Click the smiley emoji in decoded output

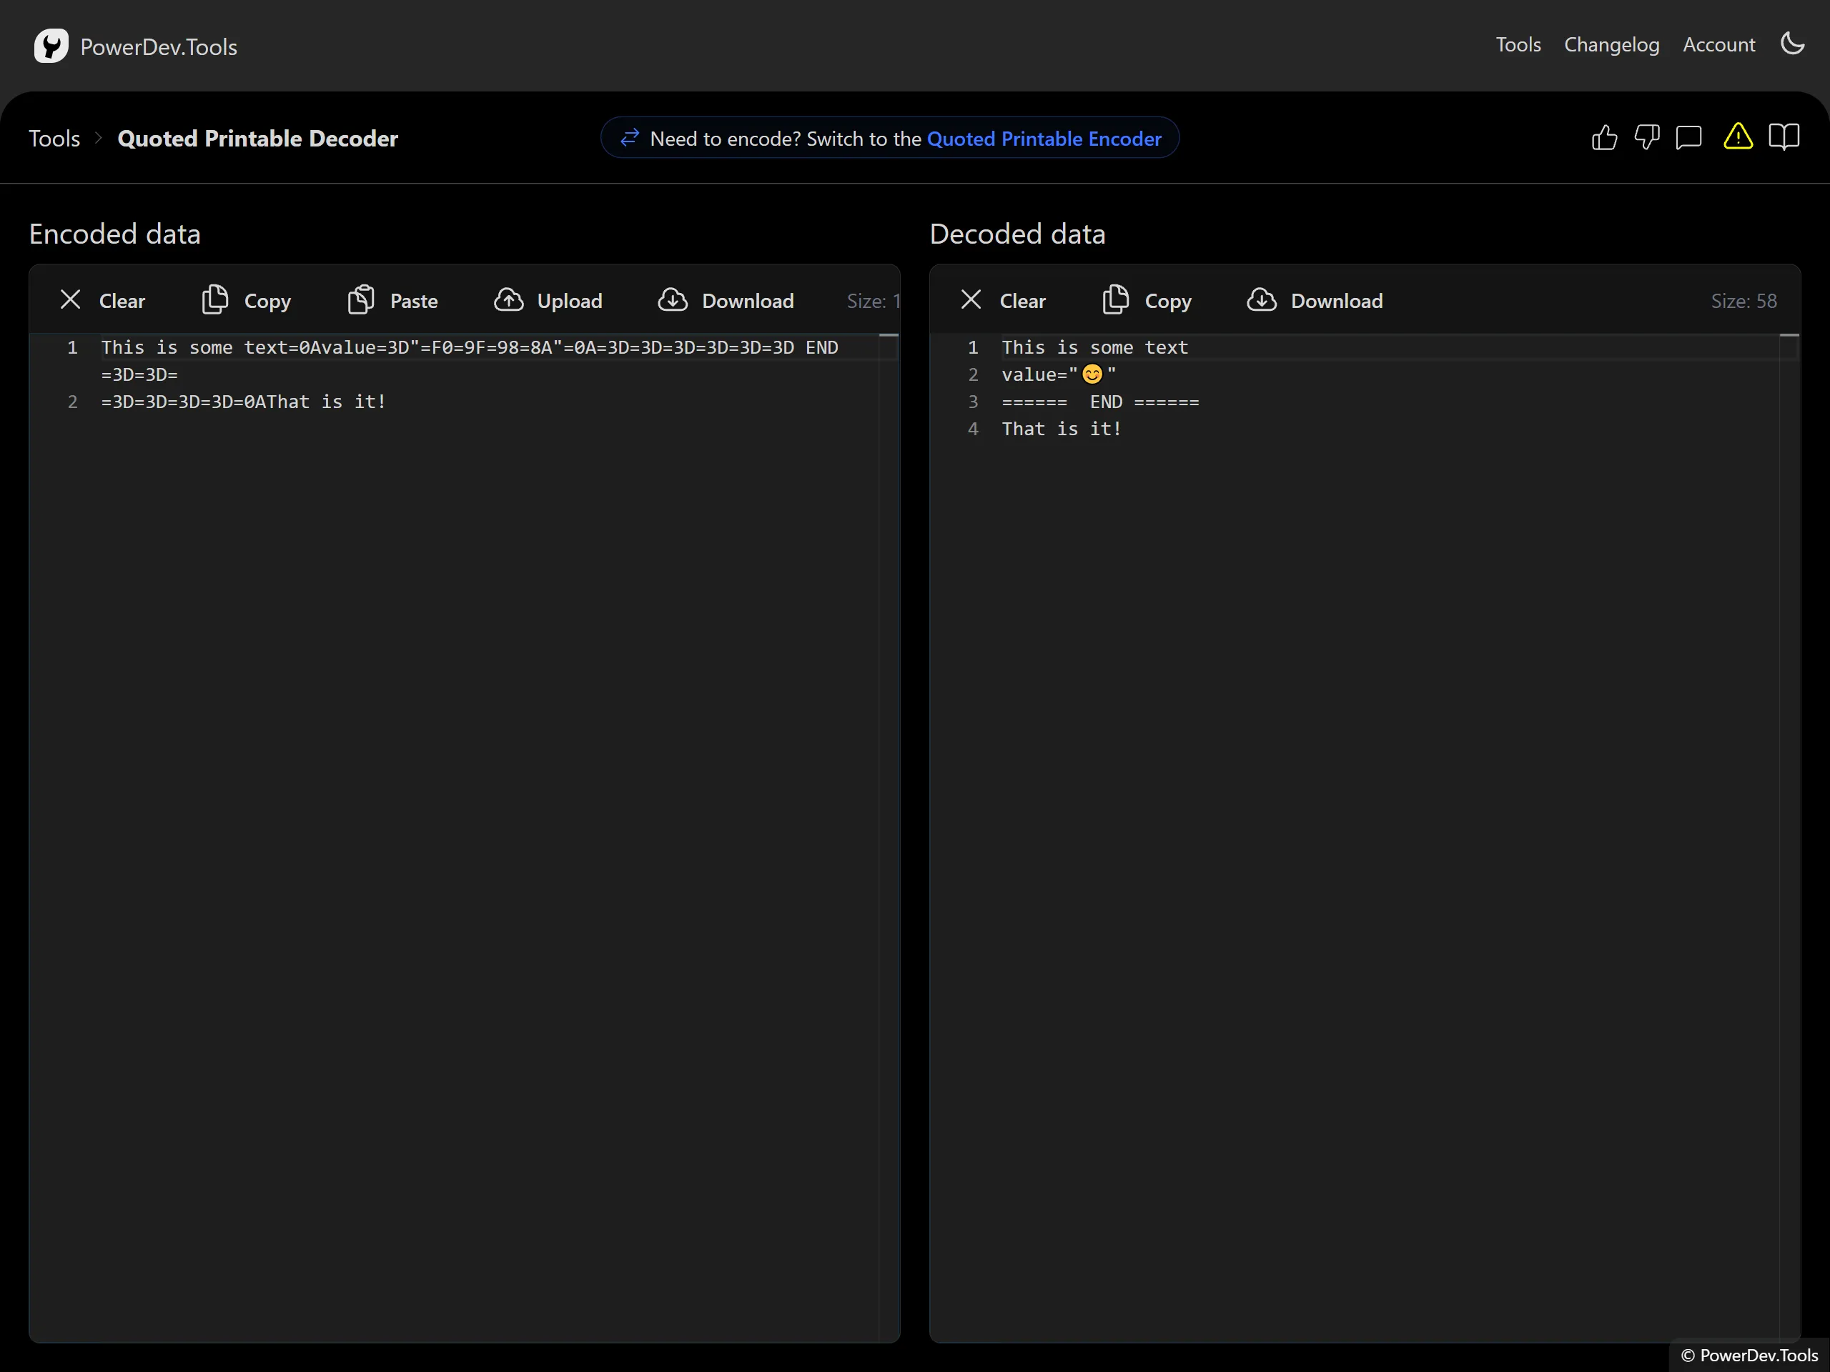(x=1092, y=374)
